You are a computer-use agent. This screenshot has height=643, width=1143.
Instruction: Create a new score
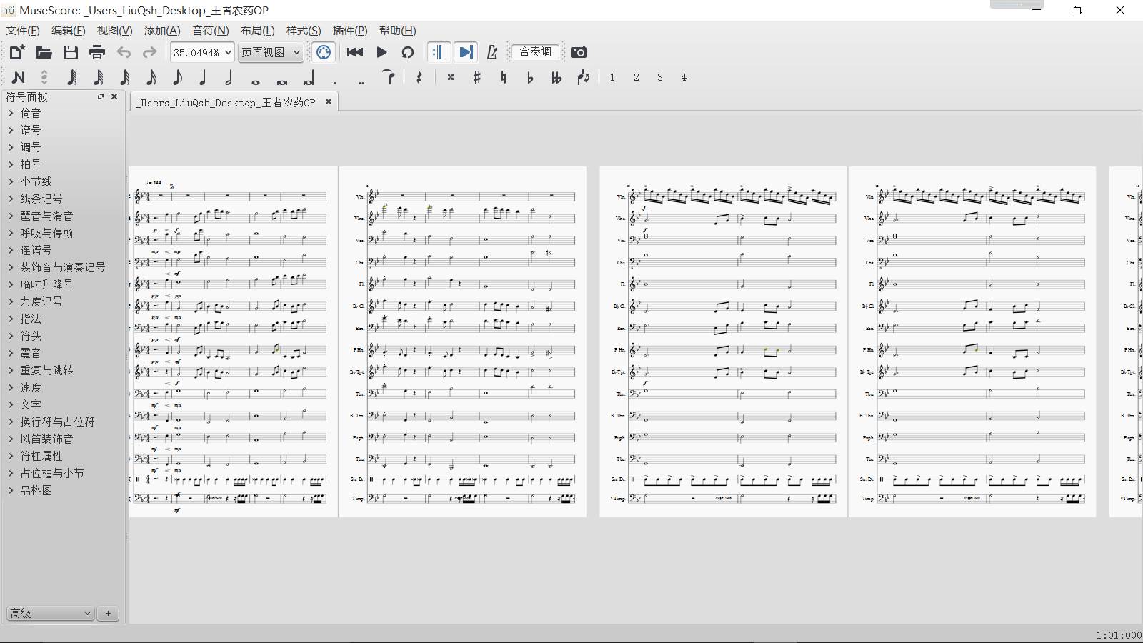click(17, 52)
